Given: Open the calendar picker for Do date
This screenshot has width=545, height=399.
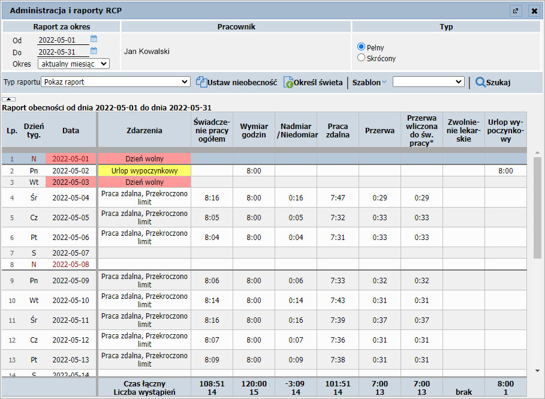Looking at the screenshot, I should pyautogui.click(x=94, y=51).
